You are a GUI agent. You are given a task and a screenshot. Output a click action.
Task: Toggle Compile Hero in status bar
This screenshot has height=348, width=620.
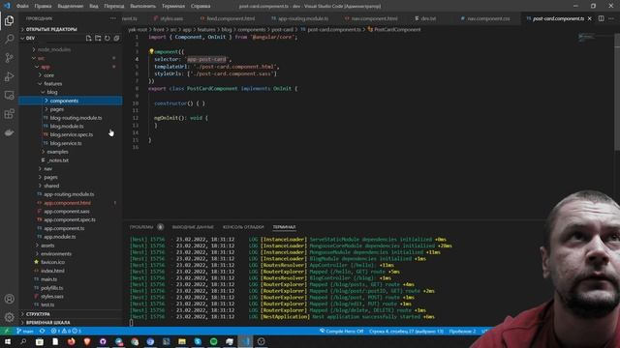[x=342, y=331]
